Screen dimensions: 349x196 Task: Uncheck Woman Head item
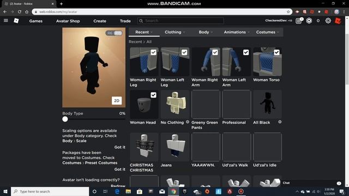153,95
